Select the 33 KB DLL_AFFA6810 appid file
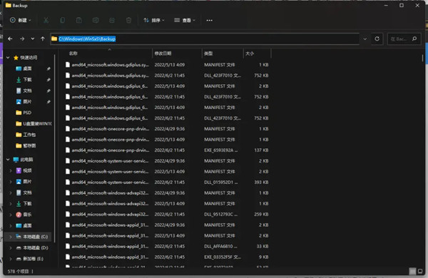428x278 pixels. coord(167,246)
